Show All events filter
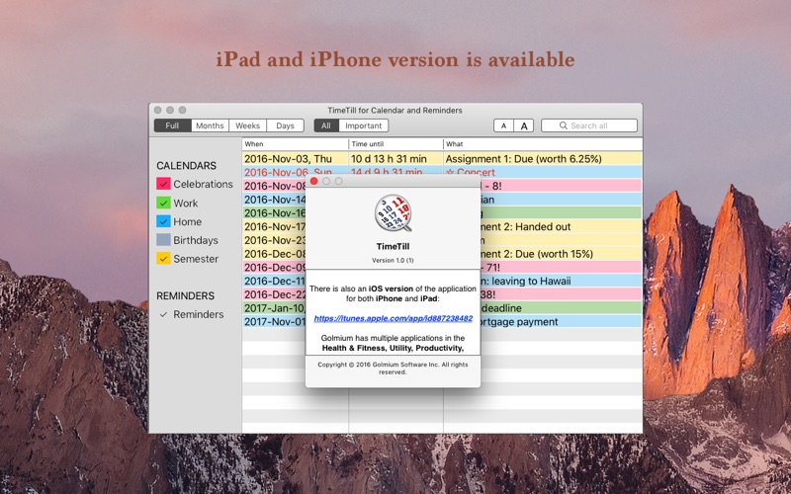791x494 pixels. click(x=326, y=125)
